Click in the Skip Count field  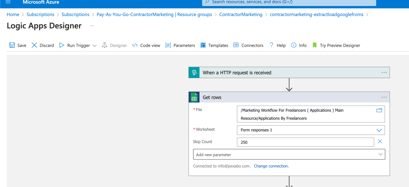[305, 142]
